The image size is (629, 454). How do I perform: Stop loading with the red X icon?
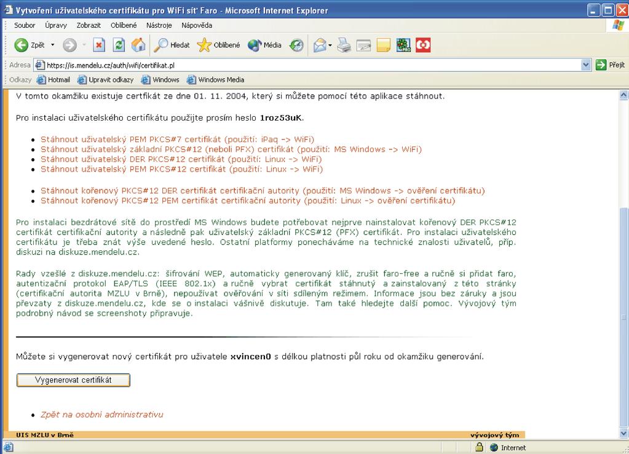98,45
